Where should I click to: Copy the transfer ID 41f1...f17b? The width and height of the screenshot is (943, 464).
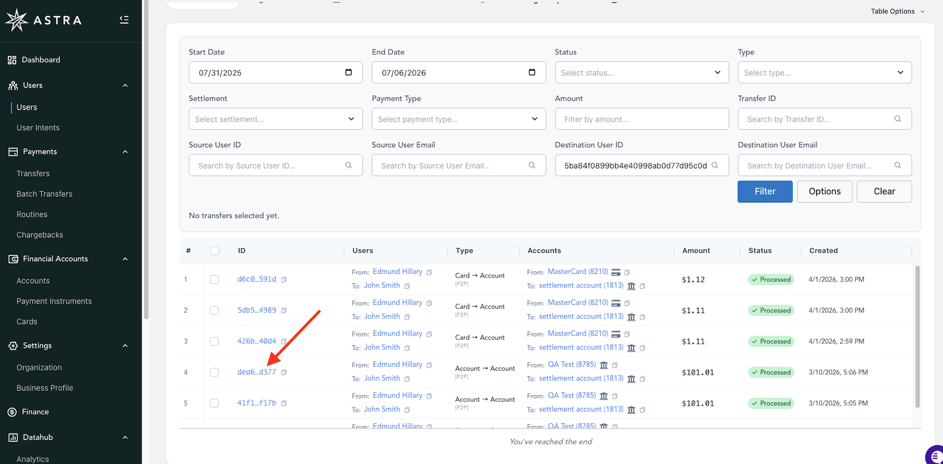point(284,403)
